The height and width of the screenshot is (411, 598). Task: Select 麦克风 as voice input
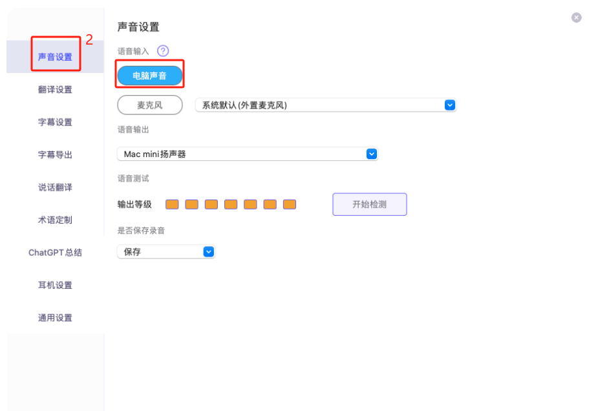[150, 105]
